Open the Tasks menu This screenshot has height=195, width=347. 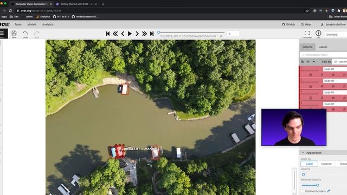18,24
